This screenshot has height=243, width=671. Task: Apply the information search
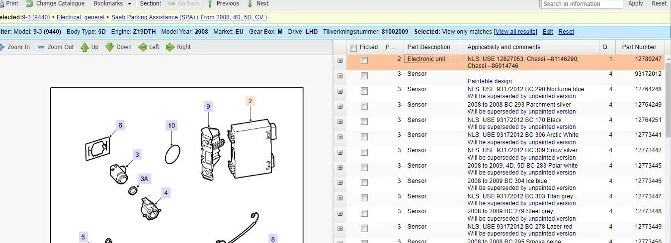coord(636,3)
